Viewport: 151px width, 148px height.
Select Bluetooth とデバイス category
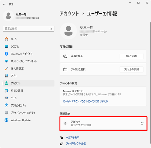point(29,54)
